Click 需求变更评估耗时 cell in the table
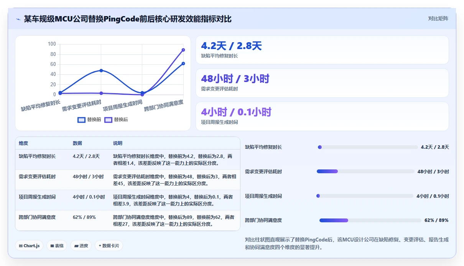Viewport: 464px width, 266px height. tap(37, 177)
